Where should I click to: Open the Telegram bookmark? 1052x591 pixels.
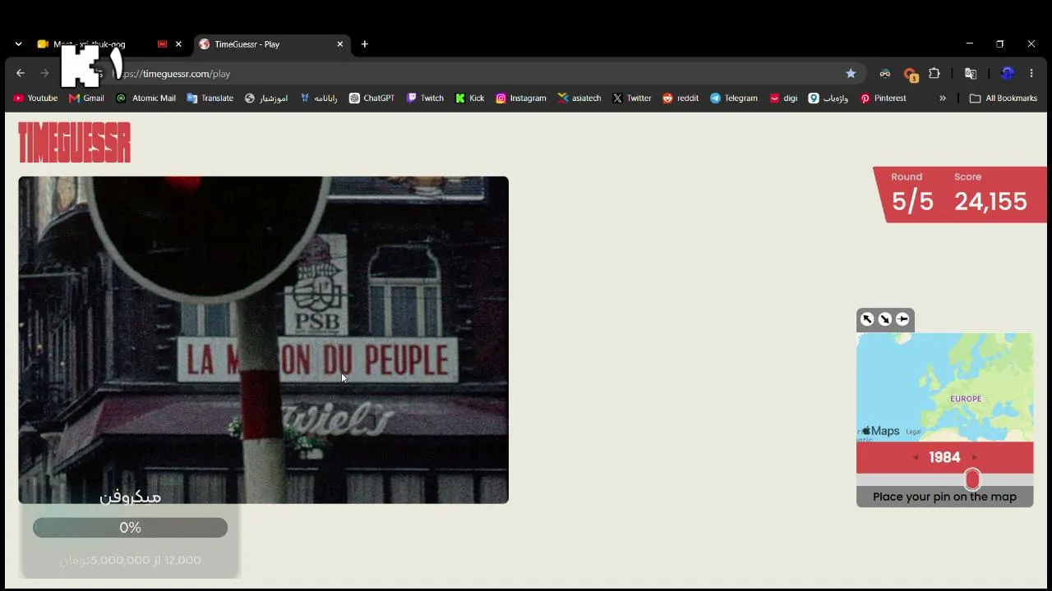point(733,98)
